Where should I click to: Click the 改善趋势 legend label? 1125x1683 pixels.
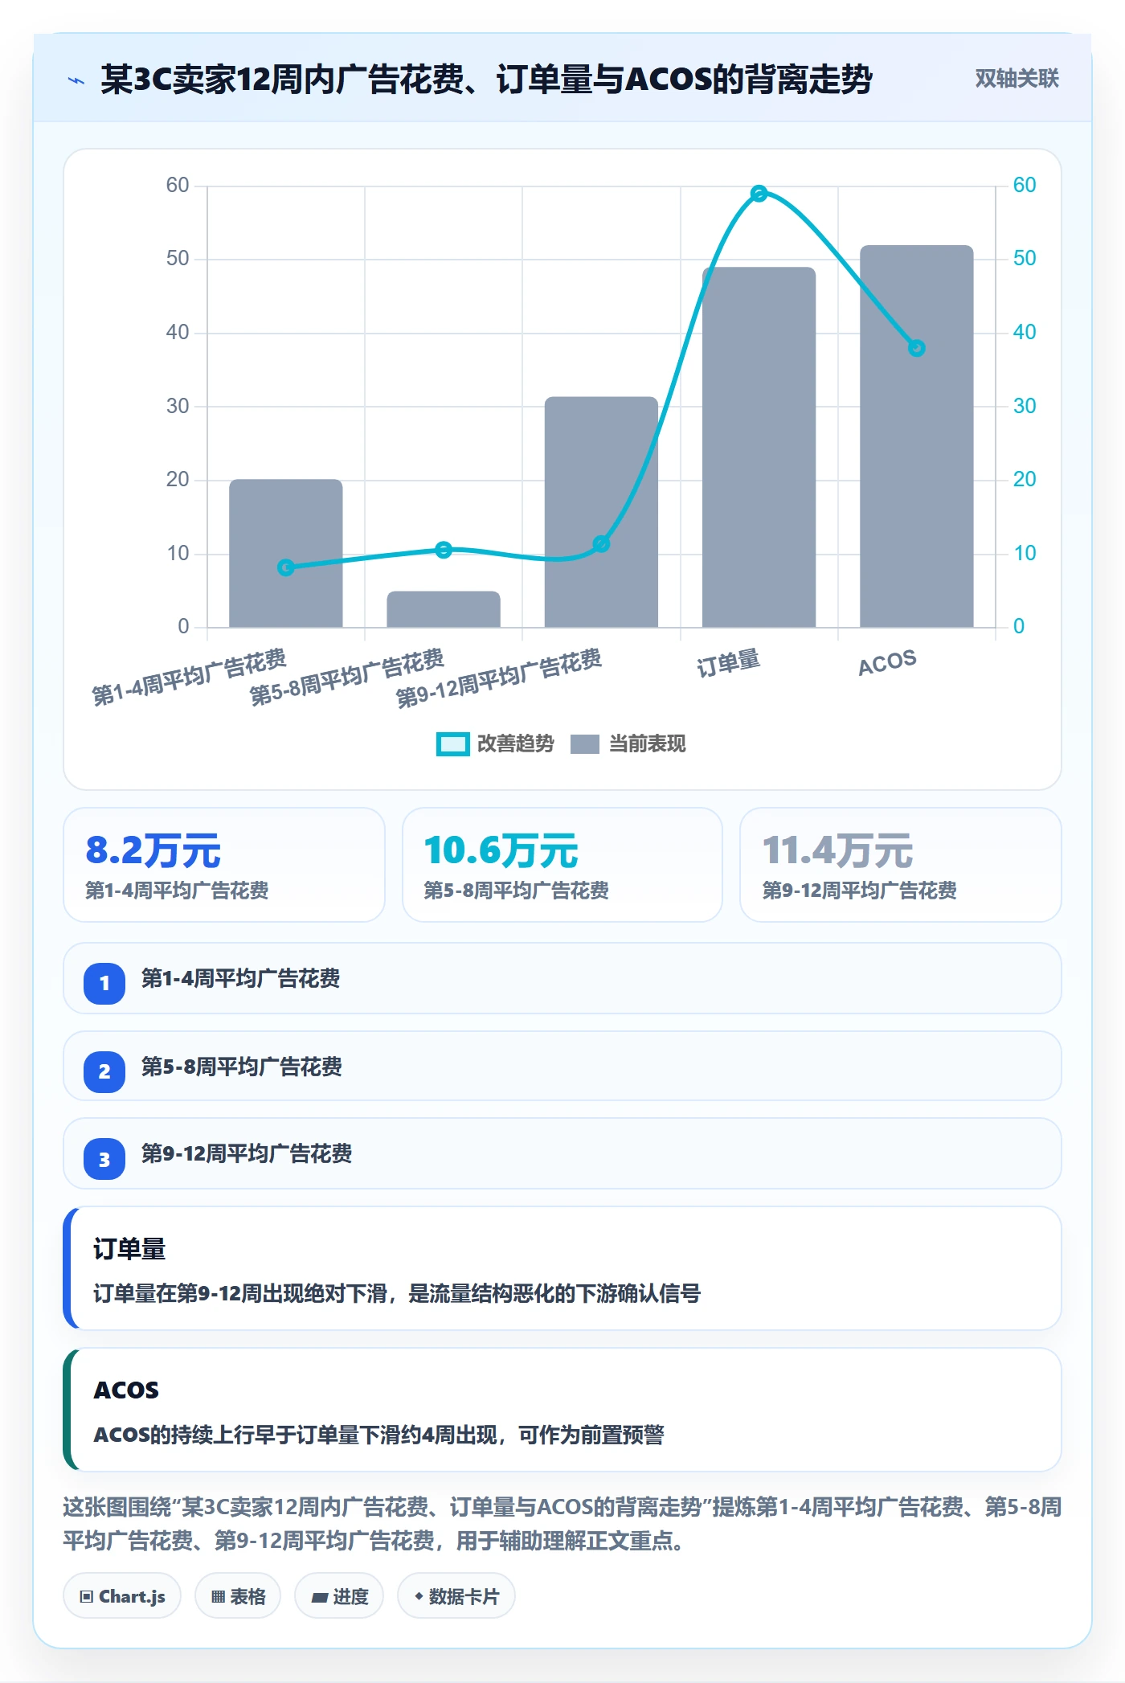(x=515, y=744)
